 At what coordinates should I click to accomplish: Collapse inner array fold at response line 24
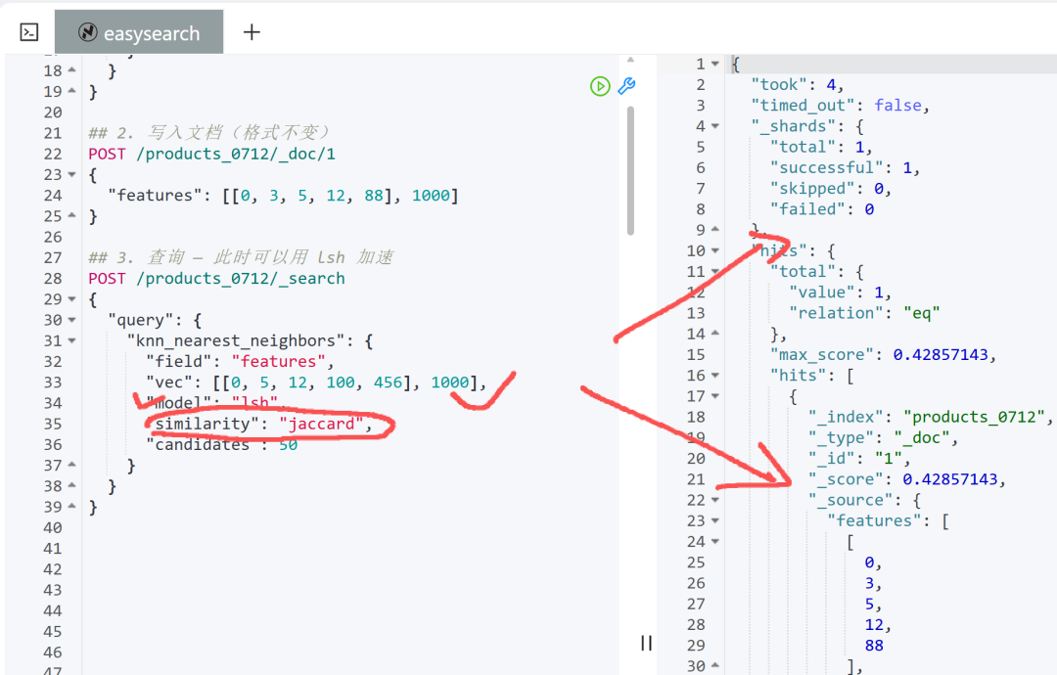715,542
